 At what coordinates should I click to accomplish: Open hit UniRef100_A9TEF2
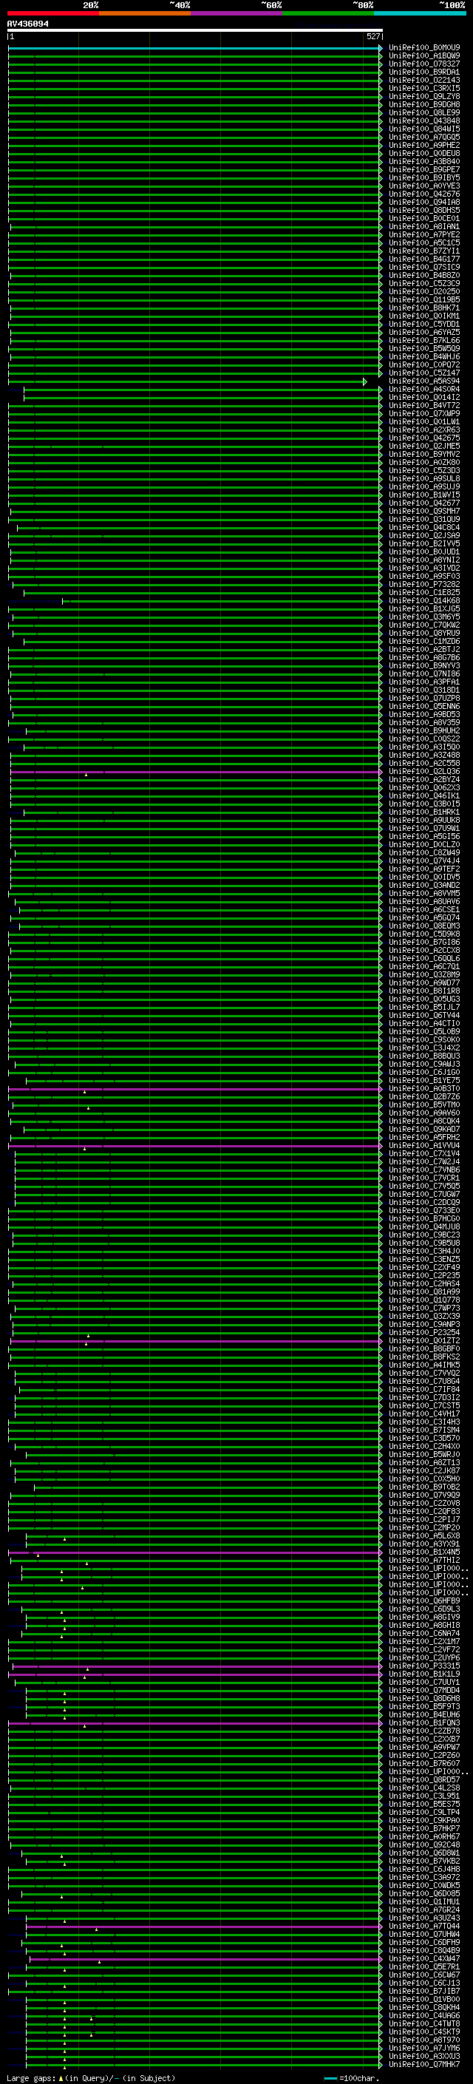click(x=423, y=869)
